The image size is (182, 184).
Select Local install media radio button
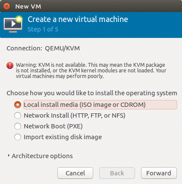[x=18, y=105]
